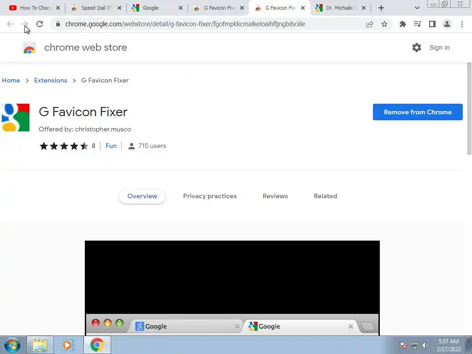Click '715 users' text

pos(152,146)
